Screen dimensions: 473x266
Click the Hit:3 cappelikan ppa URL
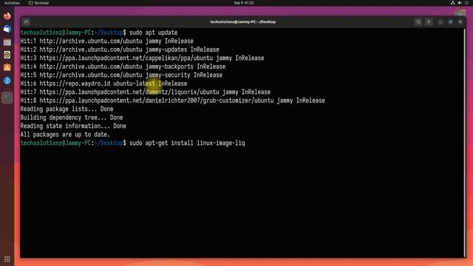click(126, 58)
